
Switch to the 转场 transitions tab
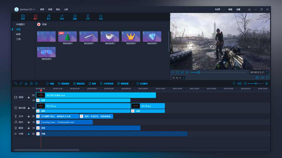click(62, 17)
